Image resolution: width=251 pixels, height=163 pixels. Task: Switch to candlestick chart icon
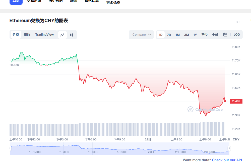[72, 35]
